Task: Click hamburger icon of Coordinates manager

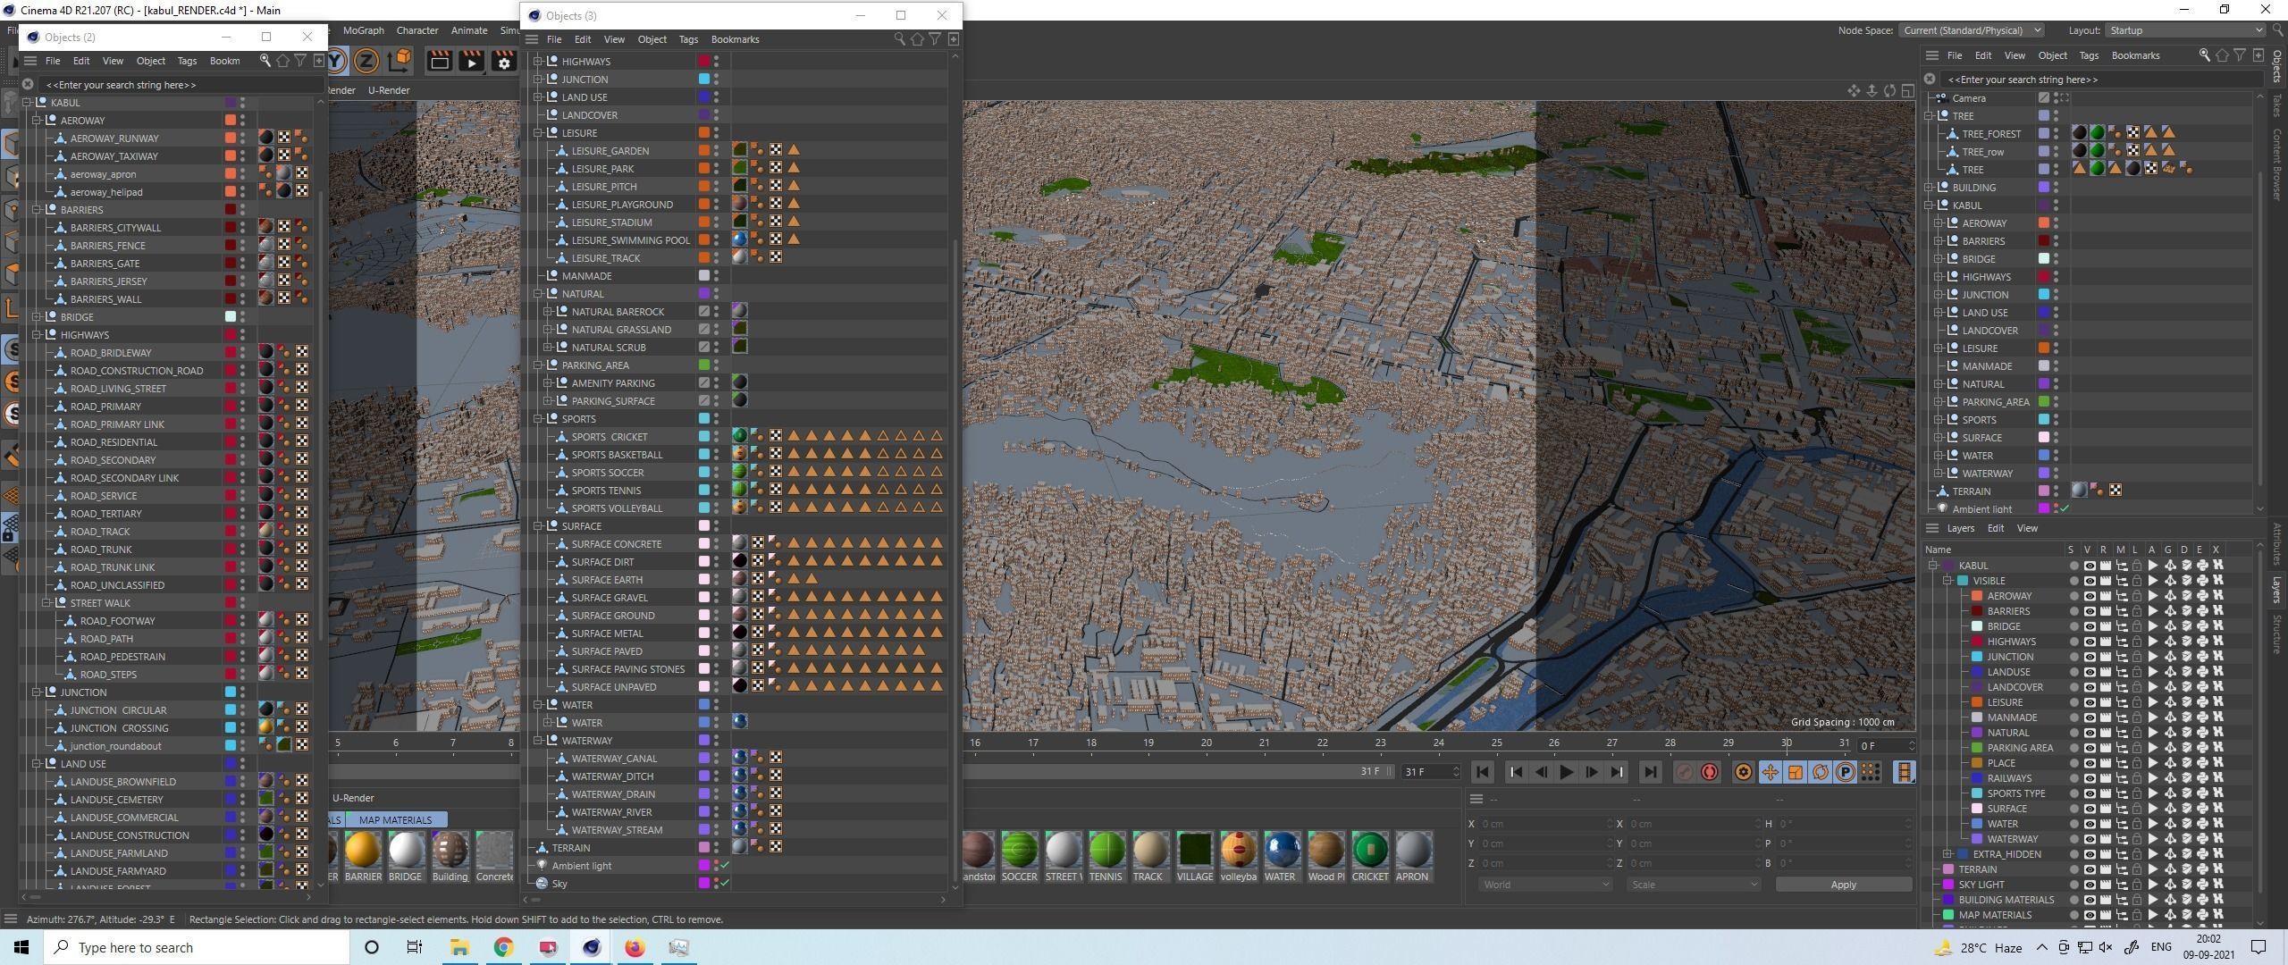Action: point(1476,799)
